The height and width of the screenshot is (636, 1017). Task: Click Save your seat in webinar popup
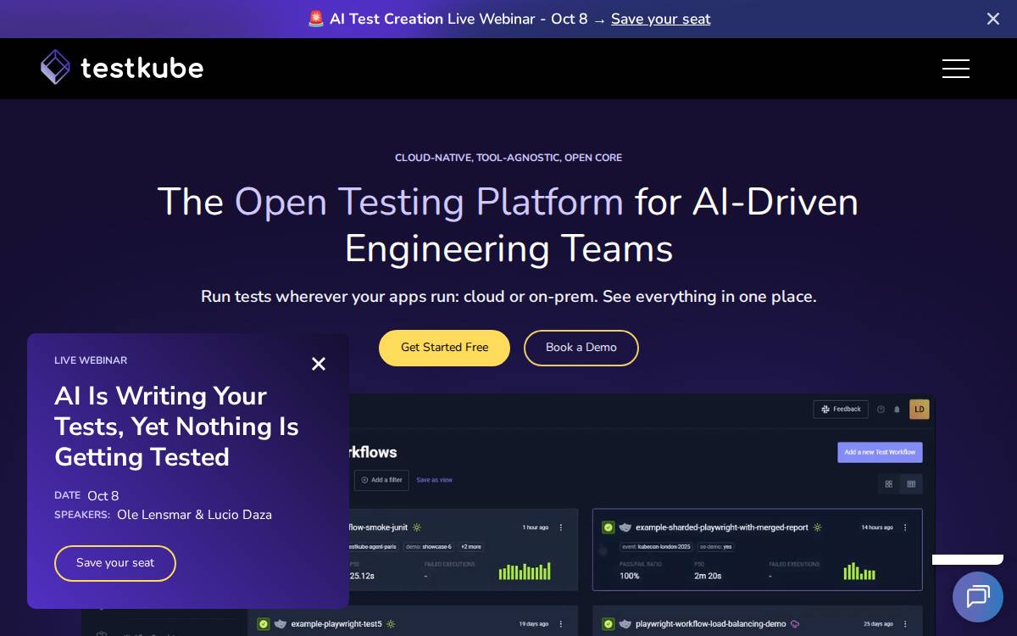(115, 563)
